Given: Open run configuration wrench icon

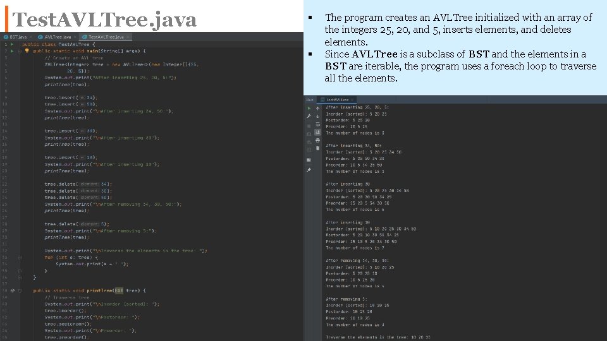Looking at the screenshot, I should click(x=309, y=116).
